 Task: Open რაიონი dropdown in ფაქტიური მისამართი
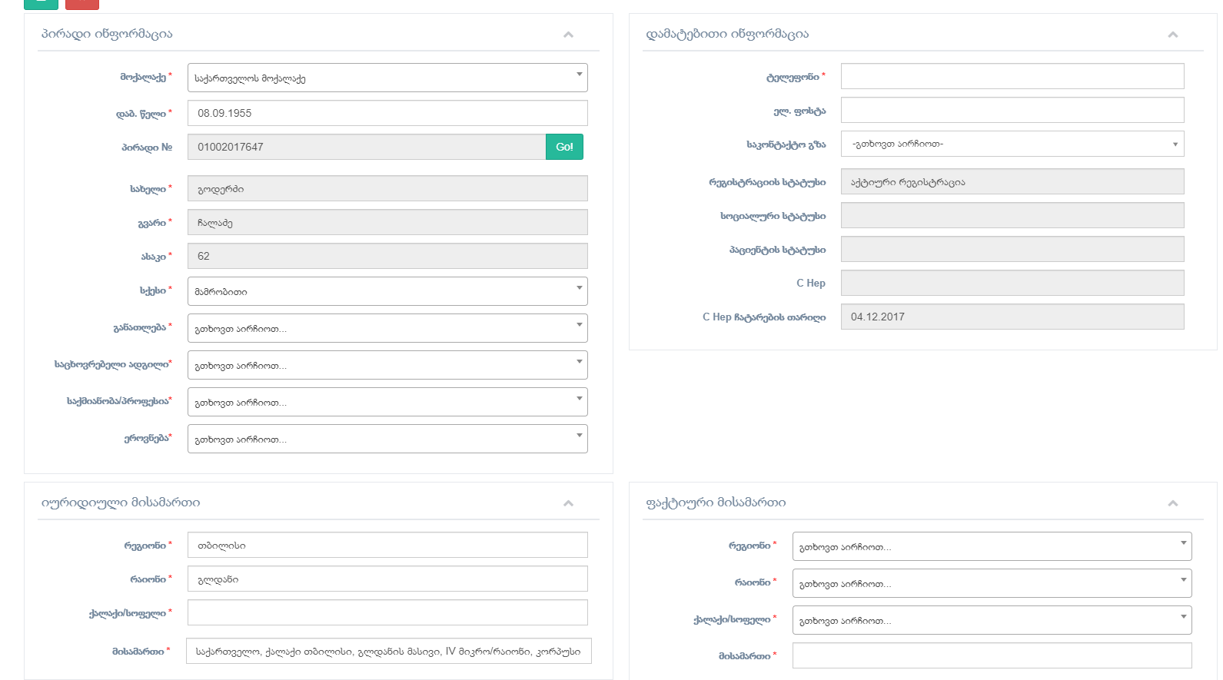coord(992,583)
